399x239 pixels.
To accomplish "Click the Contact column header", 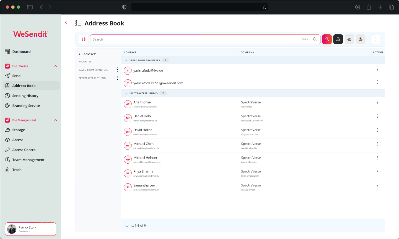I will tap(130, 52).
